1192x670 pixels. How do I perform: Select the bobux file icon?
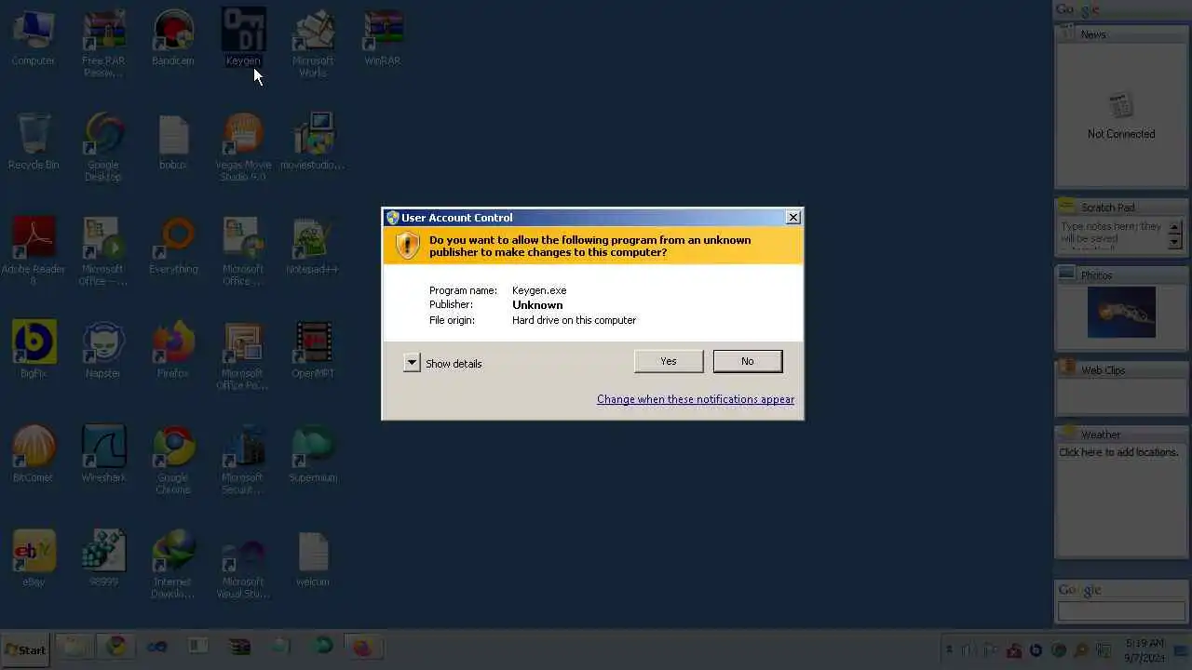tap(173, 142)
